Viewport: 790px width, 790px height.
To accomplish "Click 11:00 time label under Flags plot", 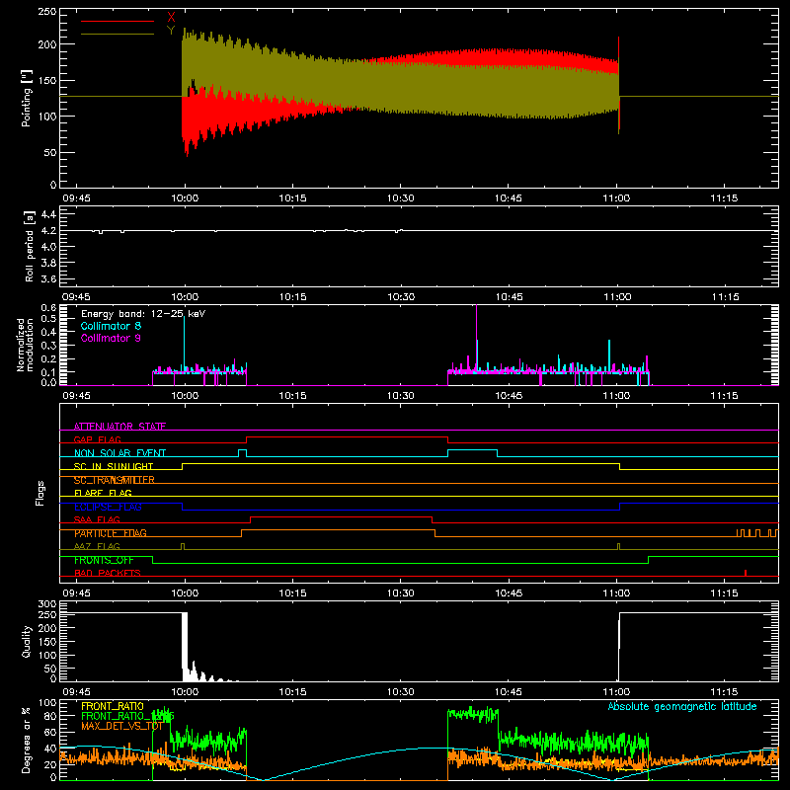I will click(616, 593).
